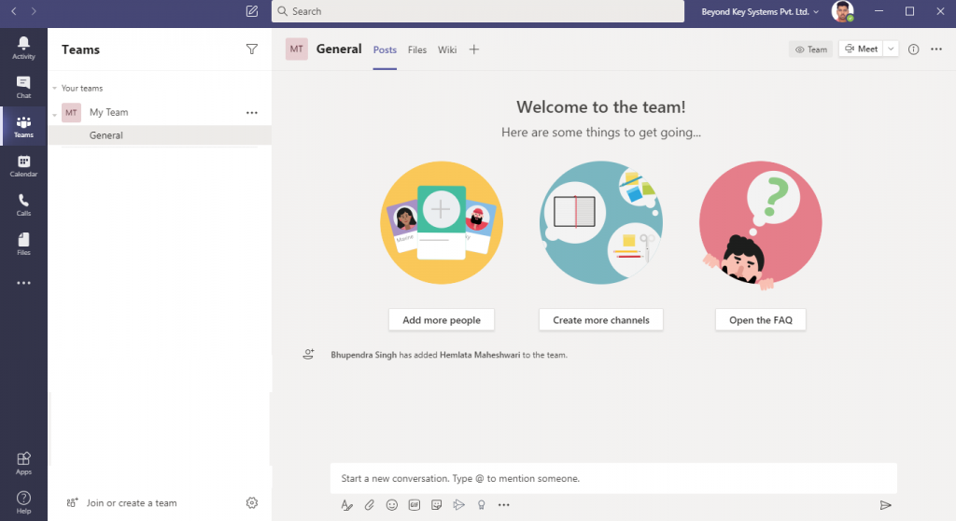
Task: Open manage teams gear icon
Action: point(252,502)
